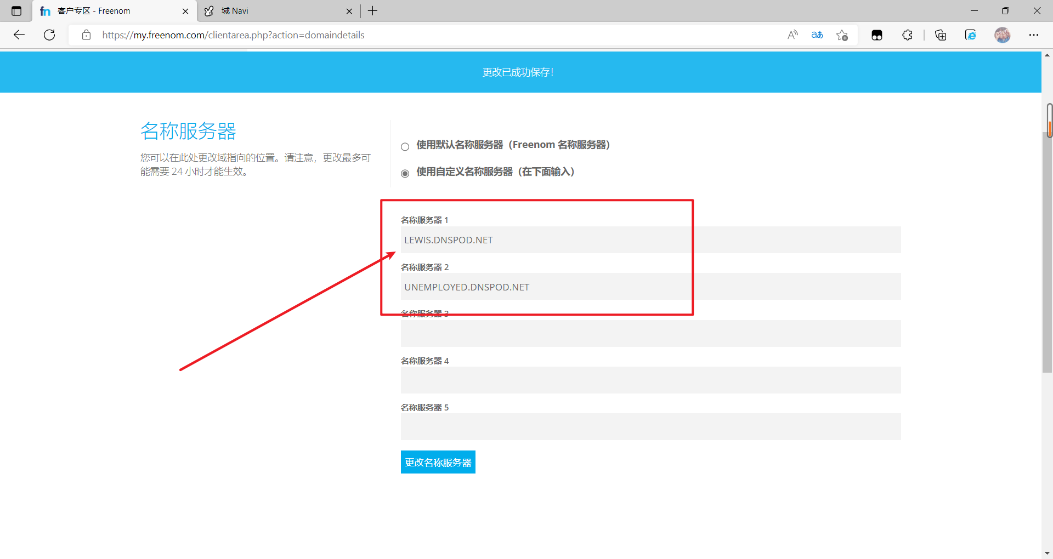
Task: Restore down the browser window
Action: [x=1005, y=11]
